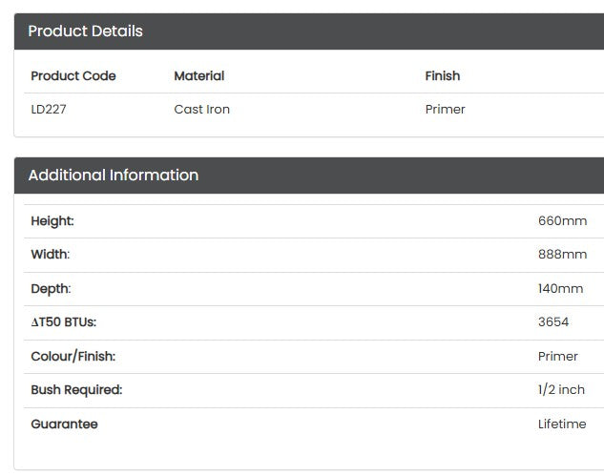Click the 3654 BTU value

coord(553,322)
